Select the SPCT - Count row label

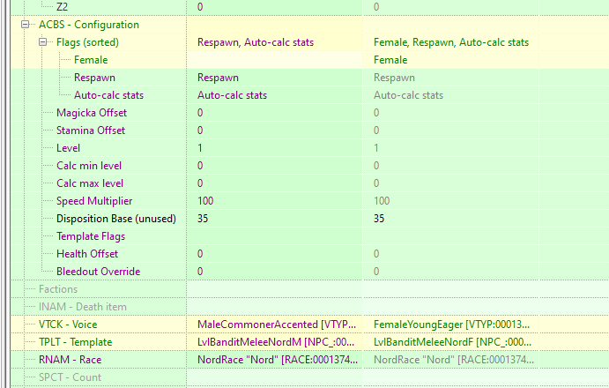click(x=70, y=377)
